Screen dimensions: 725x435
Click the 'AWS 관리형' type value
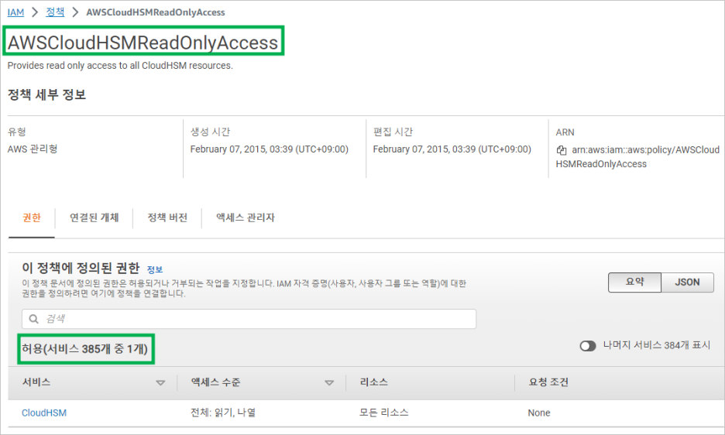click(x=33, y=149)
